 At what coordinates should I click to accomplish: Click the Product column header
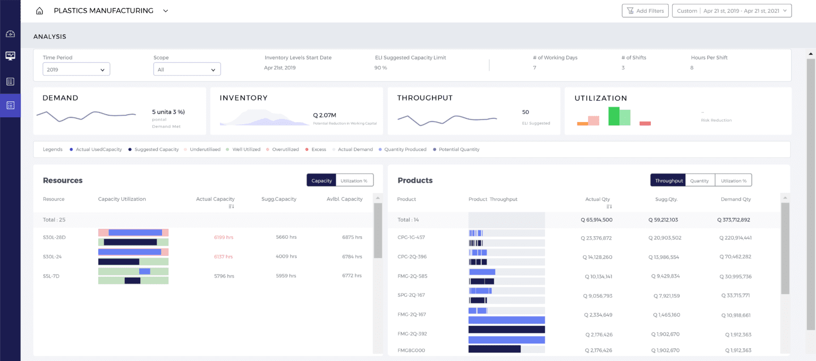point(406,199)
